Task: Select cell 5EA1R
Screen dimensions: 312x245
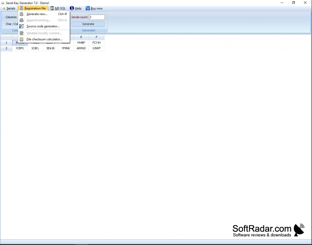Action: (x=51, y=48)
